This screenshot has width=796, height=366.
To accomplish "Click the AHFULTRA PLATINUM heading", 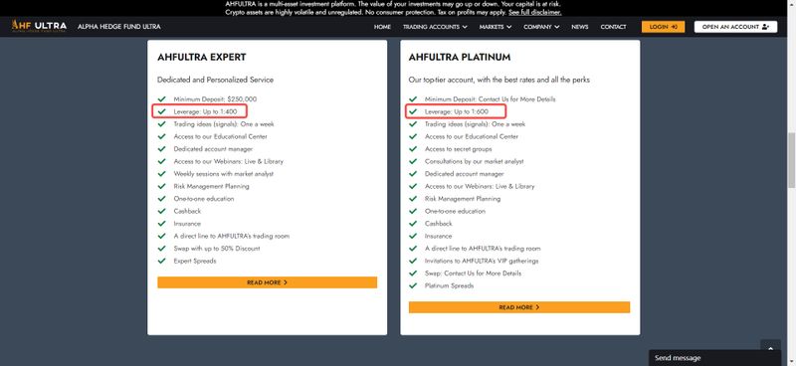I will (x=460, y=58).
